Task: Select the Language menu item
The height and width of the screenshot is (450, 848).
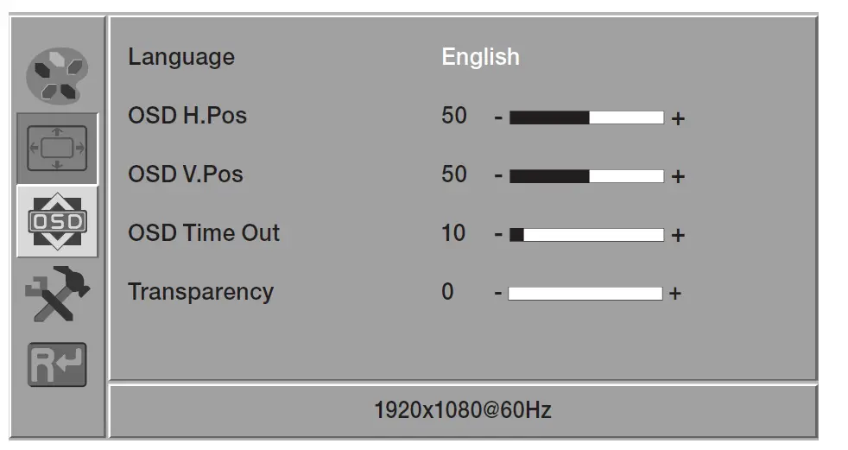Action: pos(181,57)
